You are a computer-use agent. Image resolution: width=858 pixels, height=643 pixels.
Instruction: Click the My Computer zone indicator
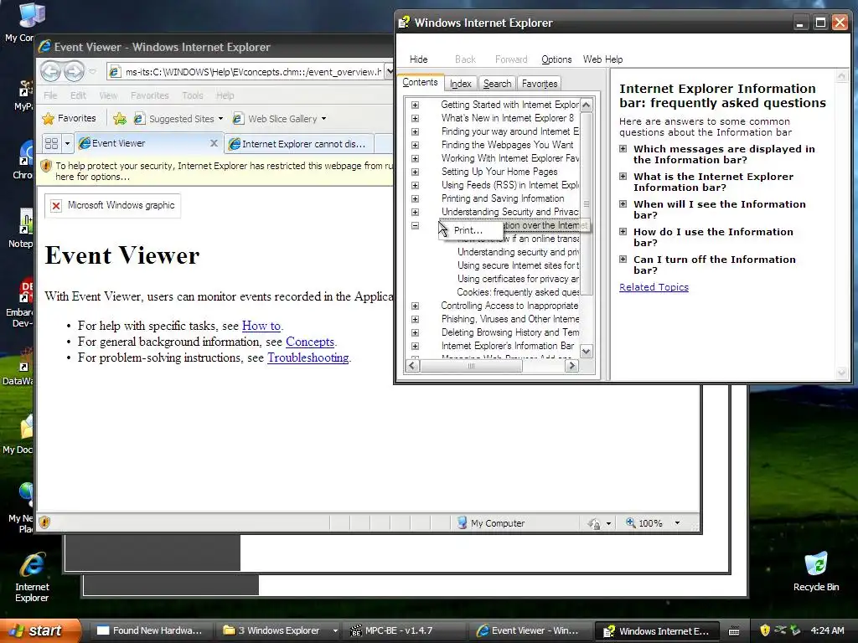click(491, 523)
